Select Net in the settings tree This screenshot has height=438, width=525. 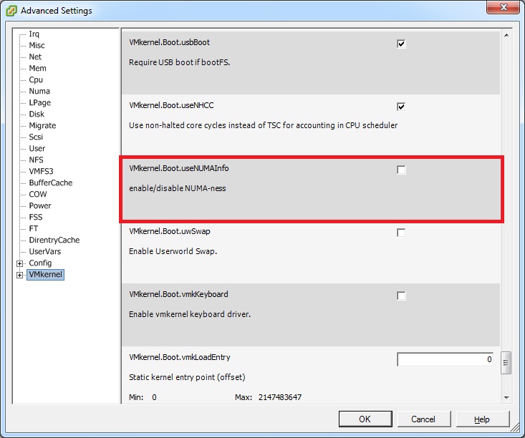click(35, 57)
